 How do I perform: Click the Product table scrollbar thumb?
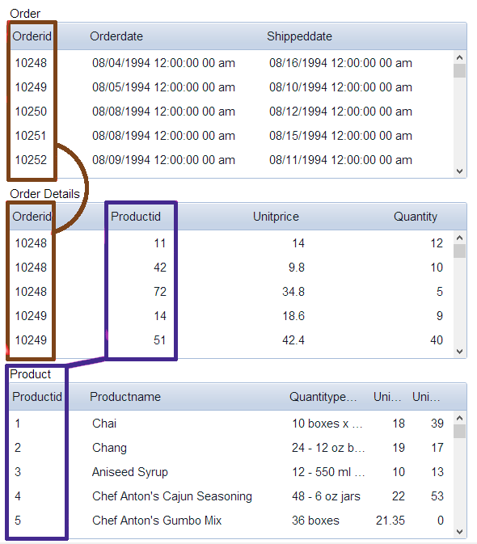pos(459,432)
